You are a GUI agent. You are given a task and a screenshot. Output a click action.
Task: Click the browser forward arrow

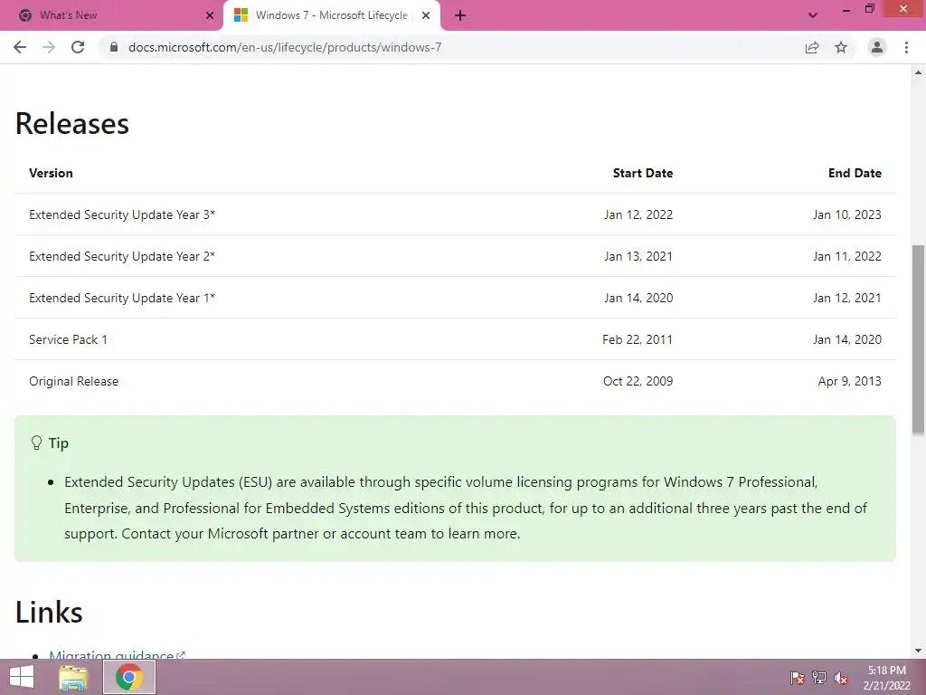[49, 47]
